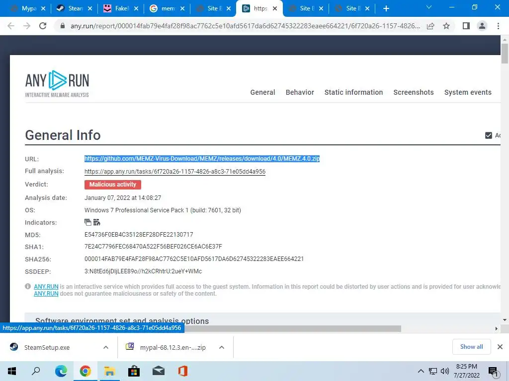Viewport: 509px width, 381px height.
Task: Go to the Screenshots section
Action: point(414,92)
